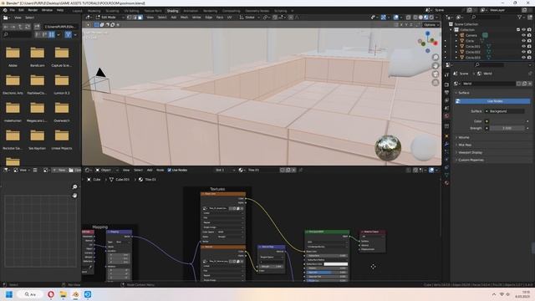Switch to face select mode
This screenshot has width=535, height=301.
tap(140, 17)
